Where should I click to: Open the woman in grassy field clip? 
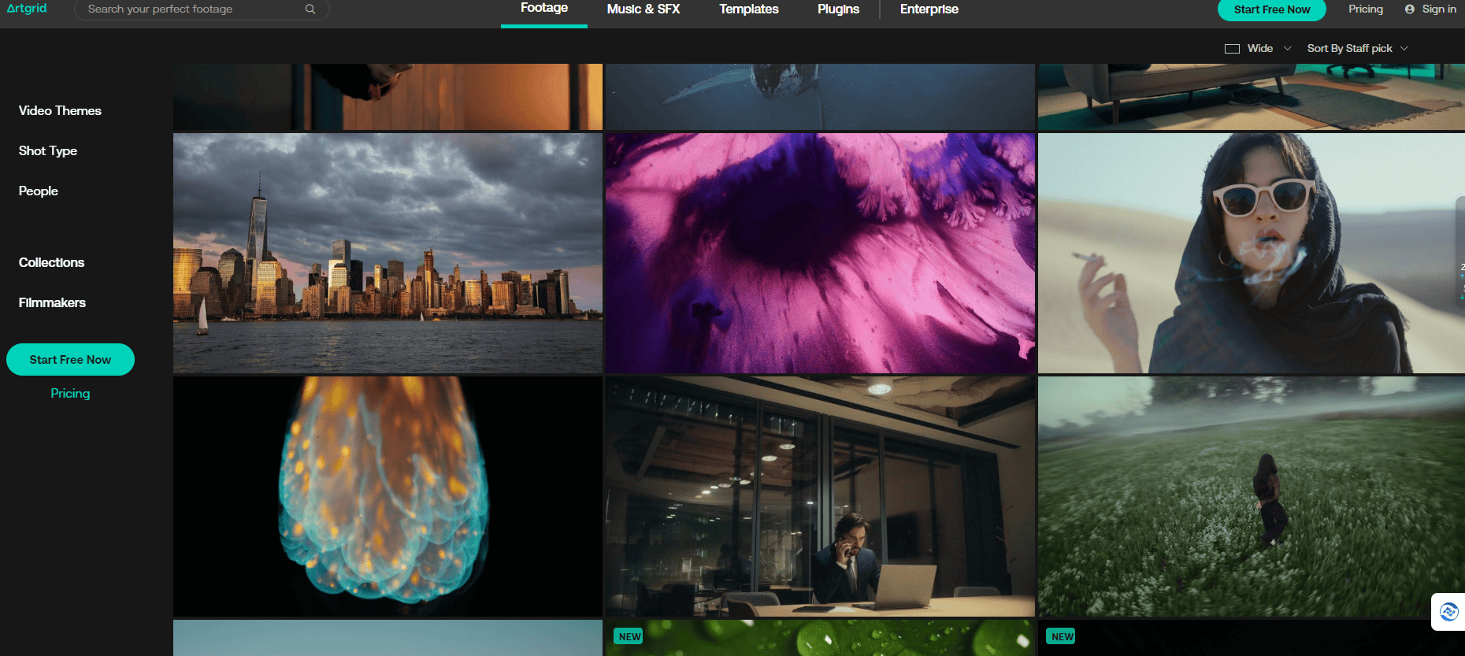1252,496
